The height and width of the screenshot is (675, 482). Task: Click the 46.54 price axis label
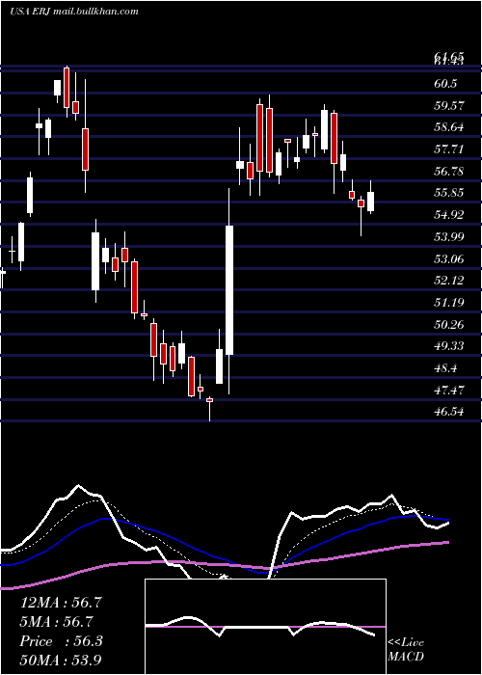[x=449, y=412]
